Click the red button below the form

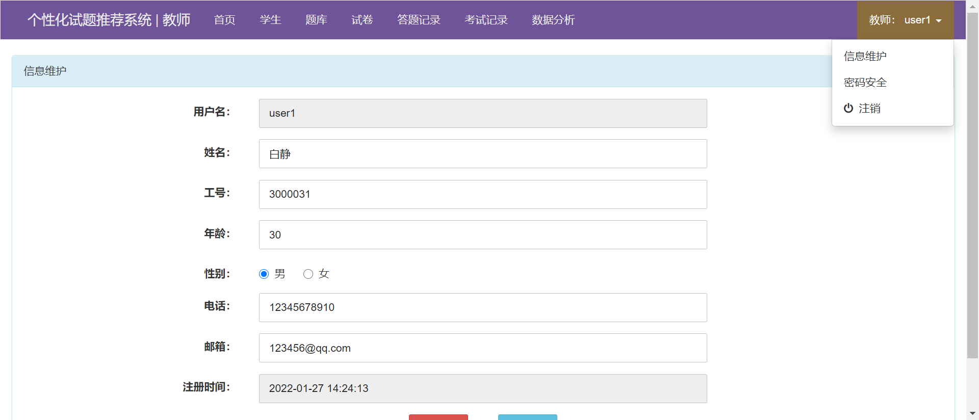(439, 417)
